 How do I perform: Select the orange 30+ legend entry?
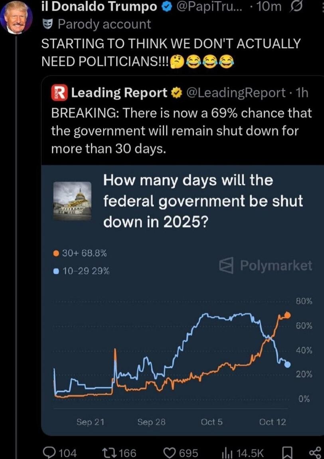(x=80, y=253)
